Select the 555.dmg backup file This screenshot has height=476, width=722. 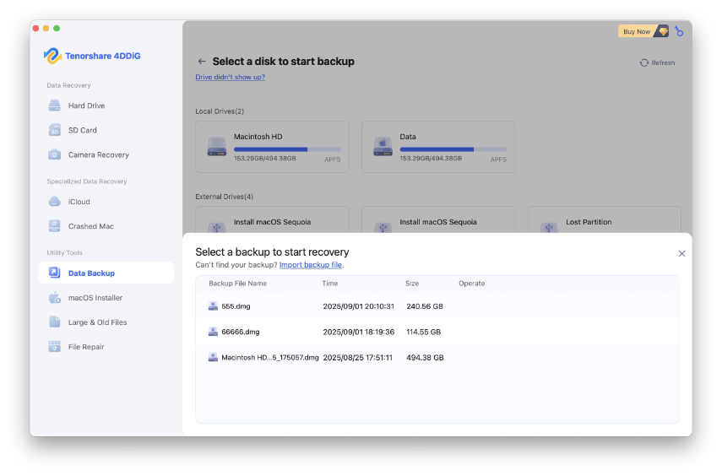(x=437, y=306)
